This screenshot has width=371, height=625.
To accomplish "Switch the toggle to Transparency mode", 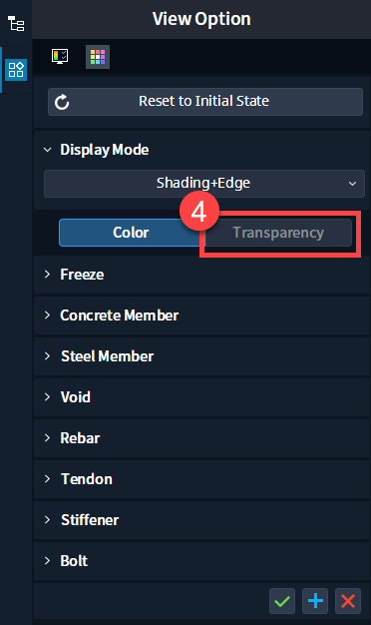I will [278, 233].
